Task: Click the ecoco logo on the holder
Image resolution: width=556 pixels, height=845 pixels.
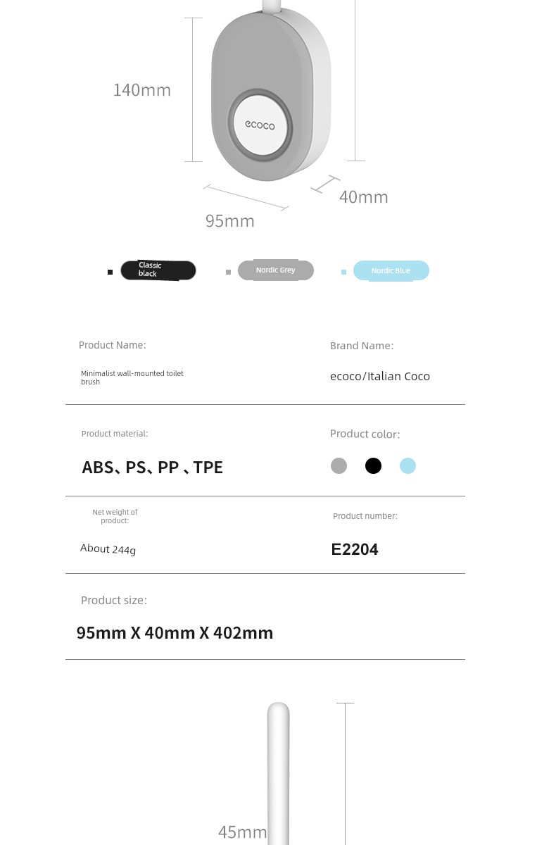Action: [260, 125]
